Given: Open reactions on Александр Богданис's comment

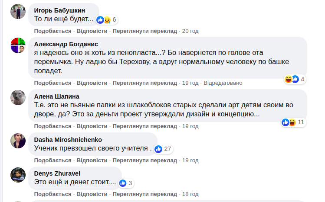Looking at the screenshot, I should click(x=304, y=79).
